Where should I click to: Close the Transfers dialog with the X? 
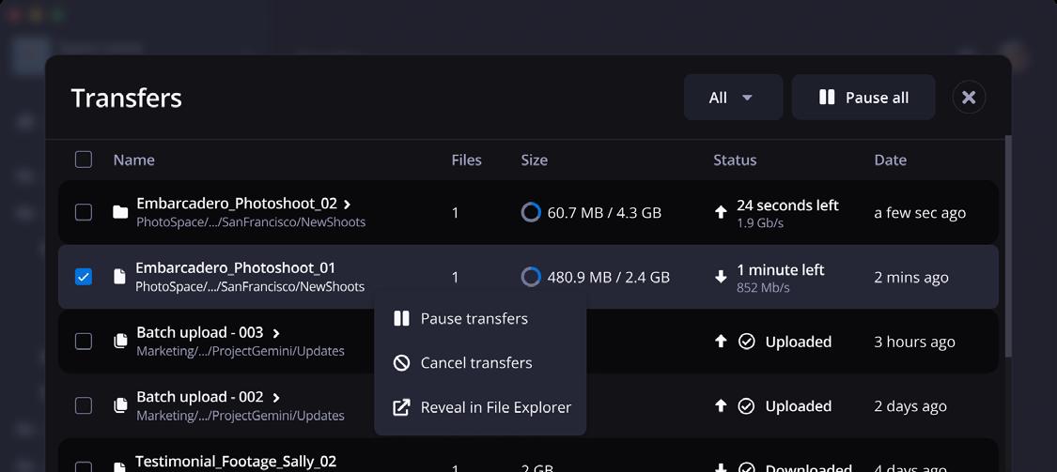click(969, 98)
